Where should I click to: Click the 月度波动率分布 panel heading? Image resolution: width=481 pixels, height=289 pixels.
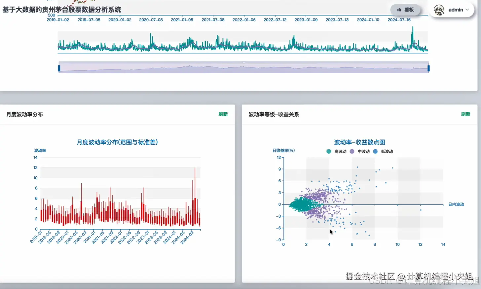click(x=25, y=114)
